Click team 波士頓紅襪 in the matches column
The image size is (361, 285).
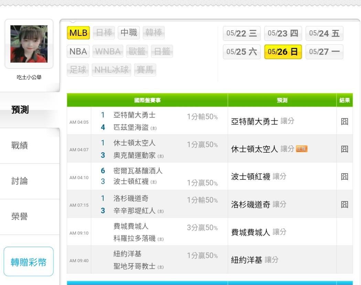click(131, 182)
